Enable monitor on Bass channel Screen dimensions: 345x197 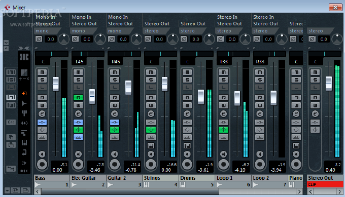[x=42, y=154]
